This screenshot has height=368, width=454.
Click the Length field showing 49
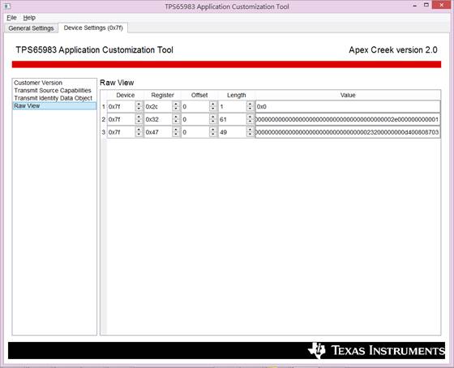[x=232, y=132]
